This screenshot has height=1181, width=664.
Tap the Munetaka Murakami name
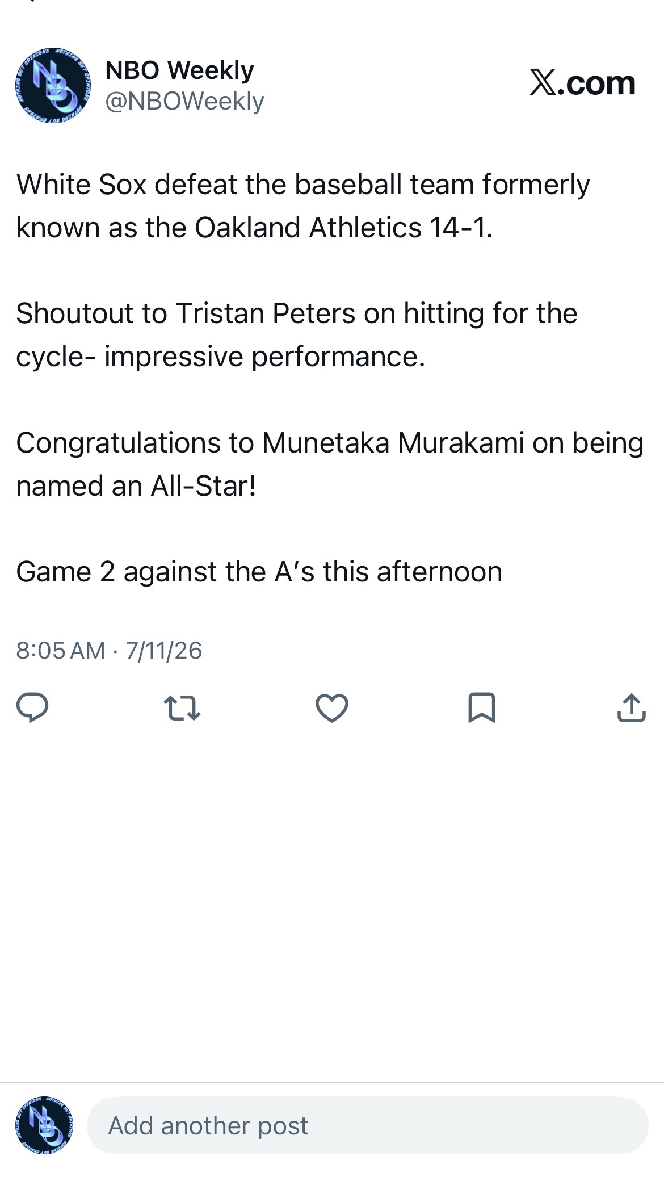point(393,442)
